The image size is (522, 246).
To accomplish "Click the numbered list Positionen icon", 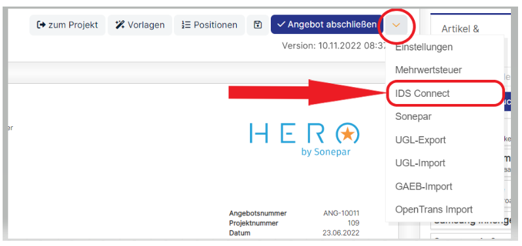I will 186,25.
